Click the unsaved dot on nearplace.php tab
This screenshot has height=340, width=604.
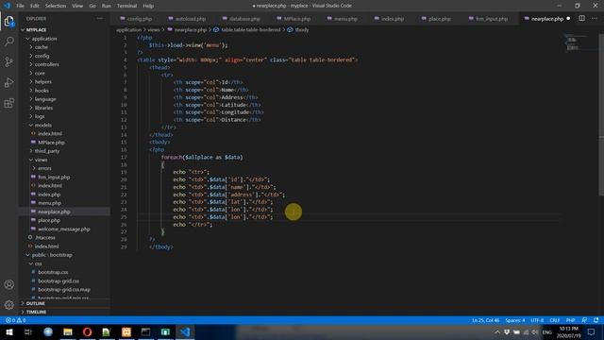click(568, 19)
